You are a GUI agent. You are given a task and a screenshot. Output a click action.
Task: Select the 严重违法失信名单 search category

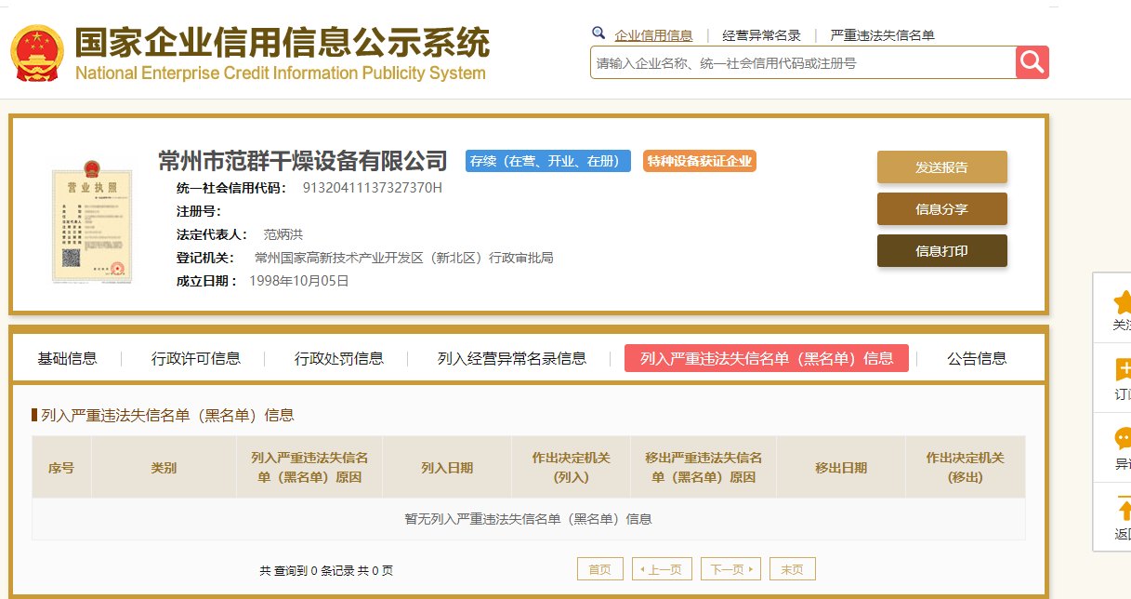pyautogui.click(x=882, y=35)
